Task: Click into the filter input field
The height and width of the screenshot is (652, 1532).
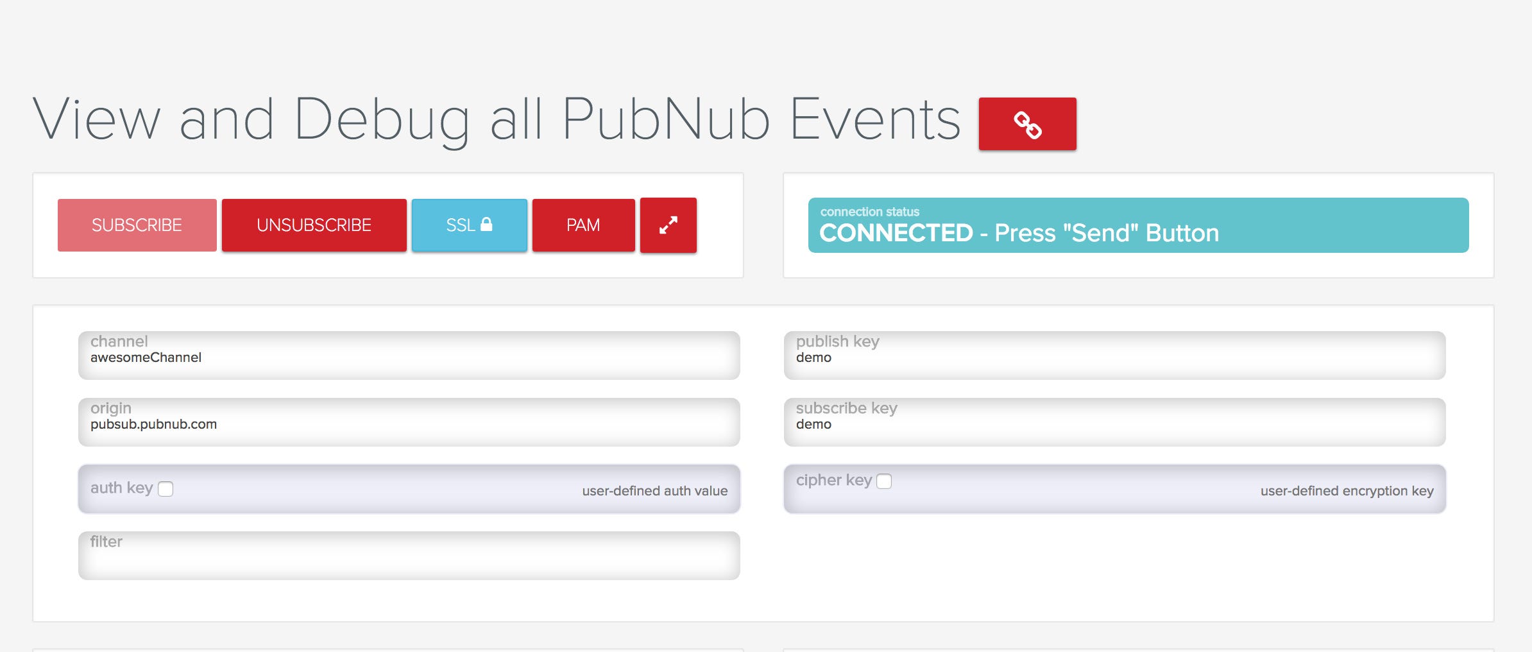Action: coord(409,556)
